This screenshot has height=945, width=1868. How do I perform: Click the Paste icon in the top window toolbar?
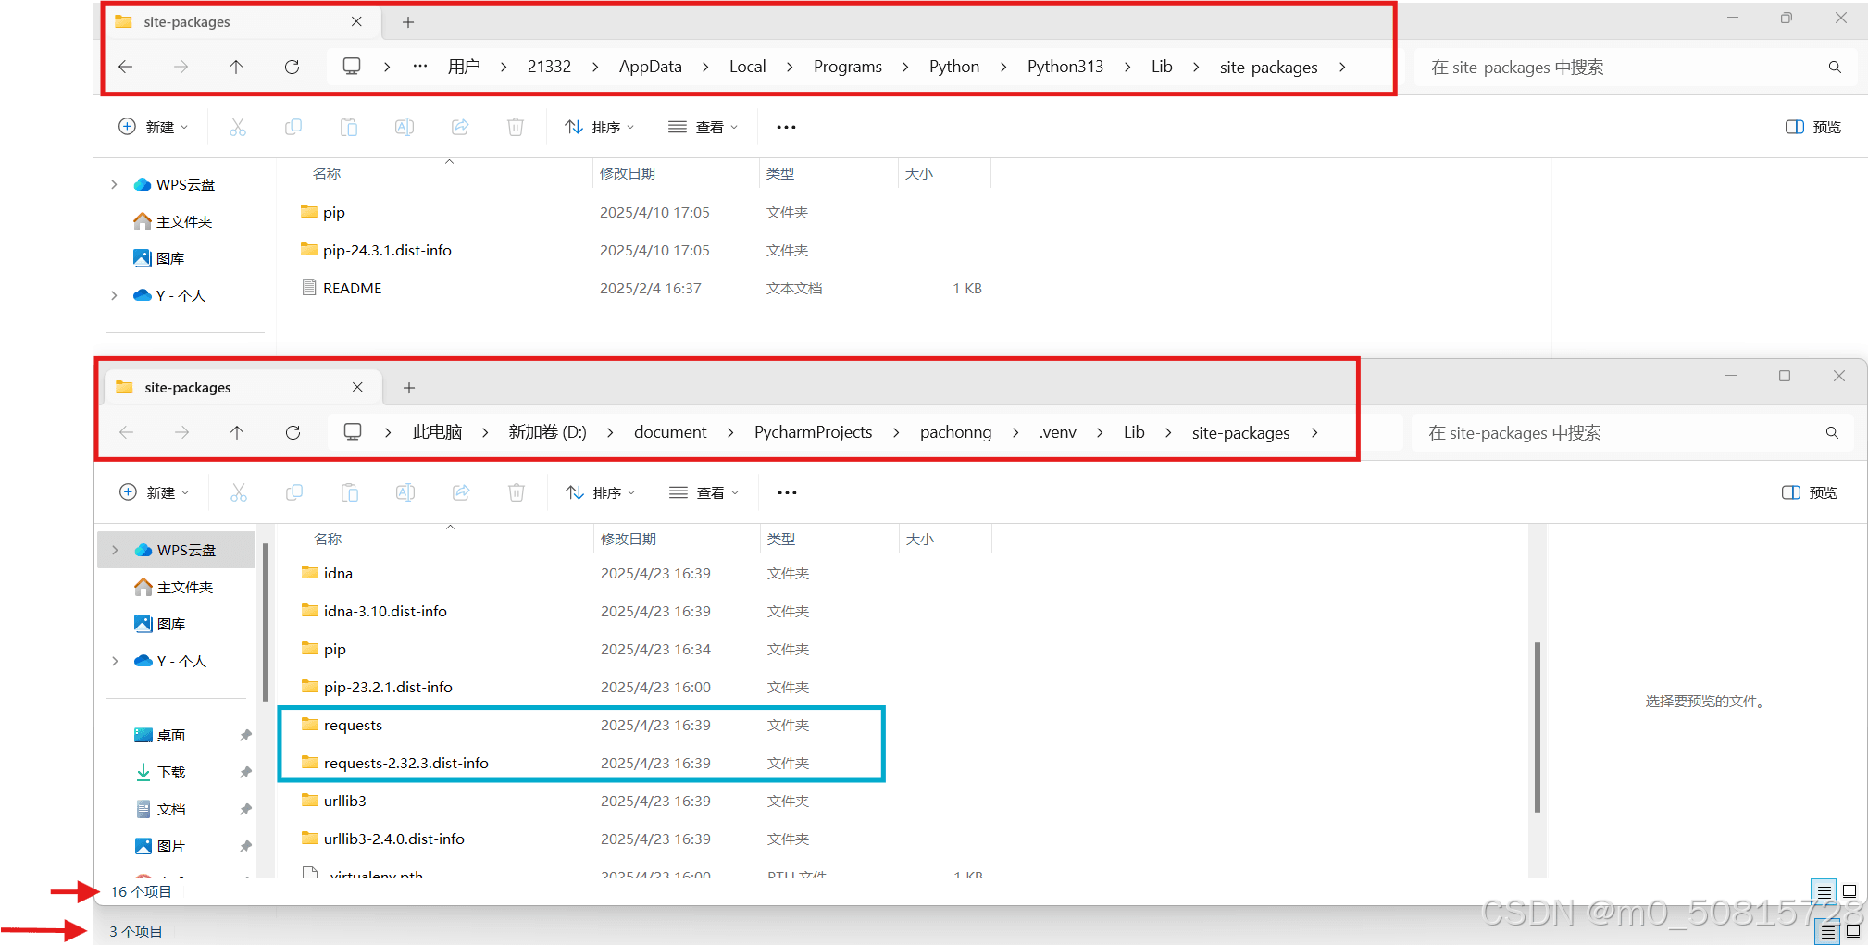click(x=349, y=127)
